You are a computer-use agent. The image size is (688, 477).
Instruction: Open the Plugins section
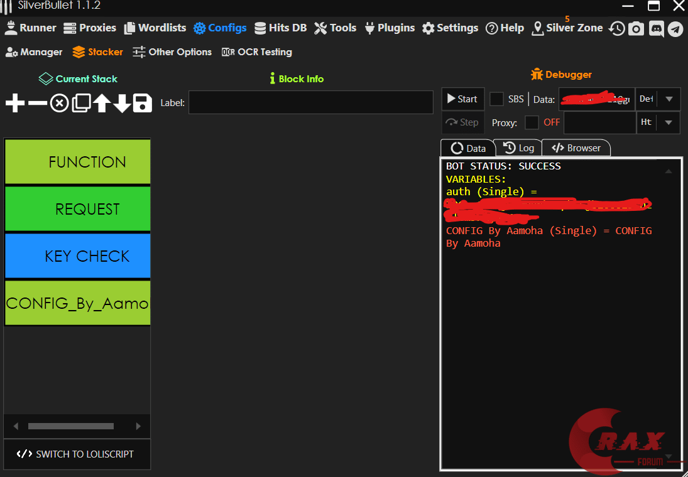(x=389, y=28)
